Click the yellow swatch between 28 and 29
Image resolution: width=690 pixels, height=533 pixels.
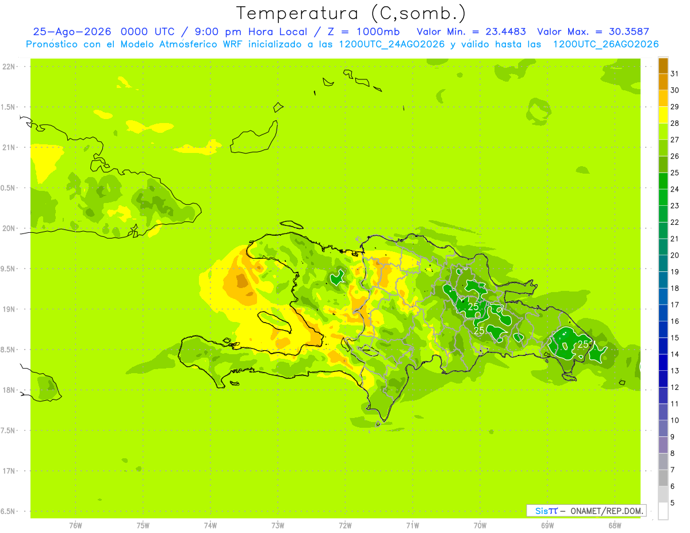[x=663, y=115]
